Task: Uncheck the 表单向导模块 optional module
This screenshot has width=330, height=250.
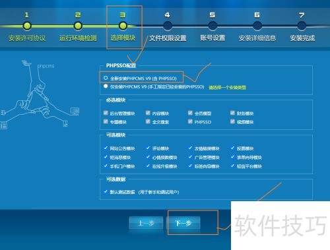Action: coord(232,157)
